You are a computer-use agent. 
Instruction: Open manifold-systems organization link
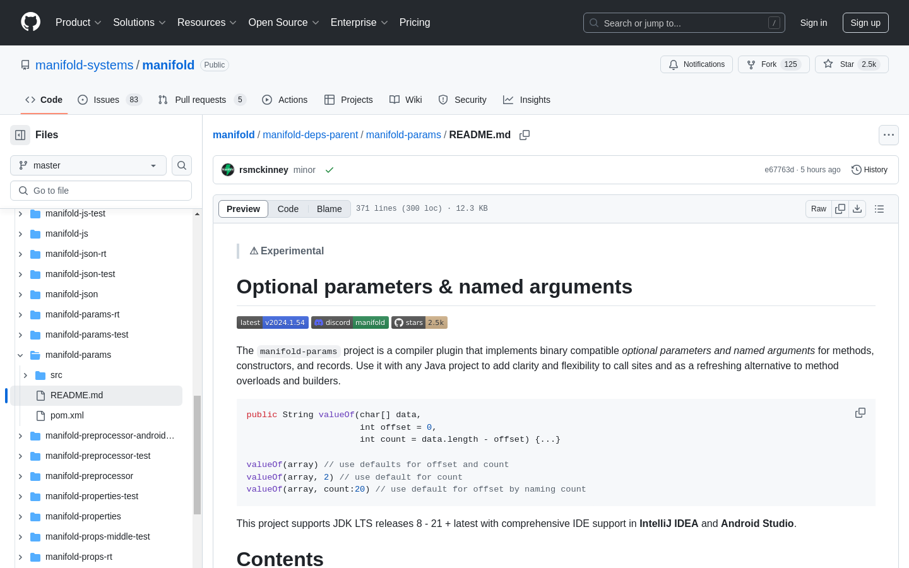coord(85,65)
